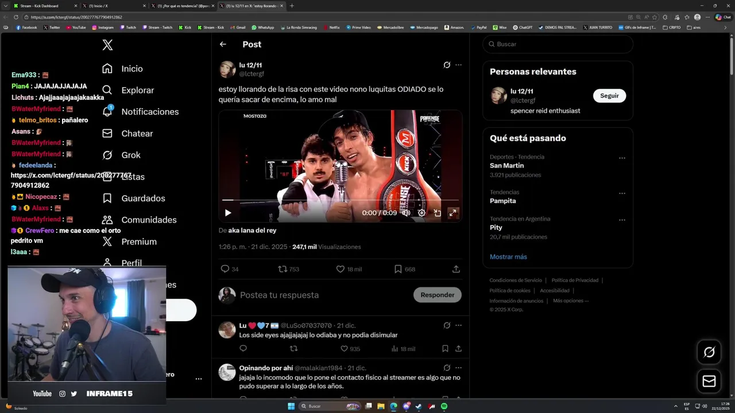735x413 pixels.
Task: Open Inicio home in X sidebar
Action: [x=122, y=69]
